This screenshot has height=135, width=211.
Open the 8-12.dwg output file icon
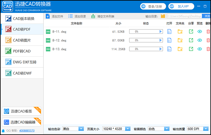169,40
